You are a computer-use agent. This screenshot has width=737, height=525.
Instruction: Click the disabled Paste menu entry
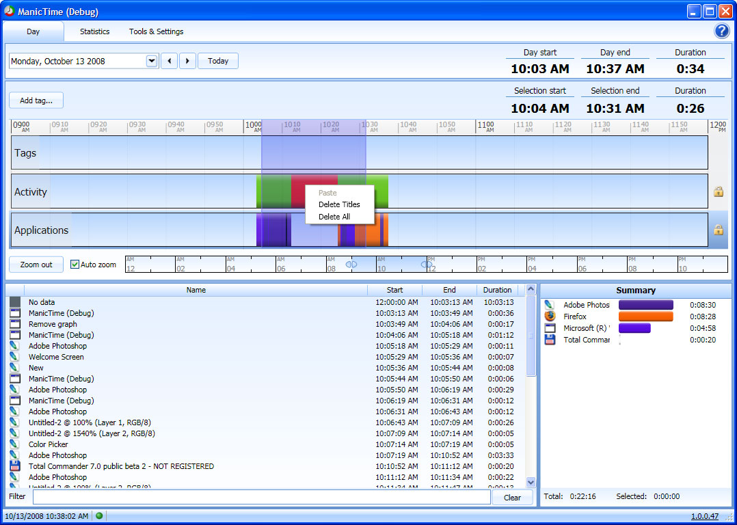tap(339, 193)
